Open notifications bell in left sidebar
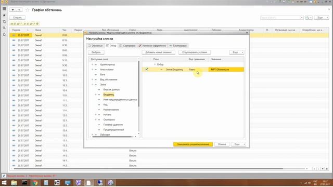This screenshot has height=187, width=333. click(4, 34)
